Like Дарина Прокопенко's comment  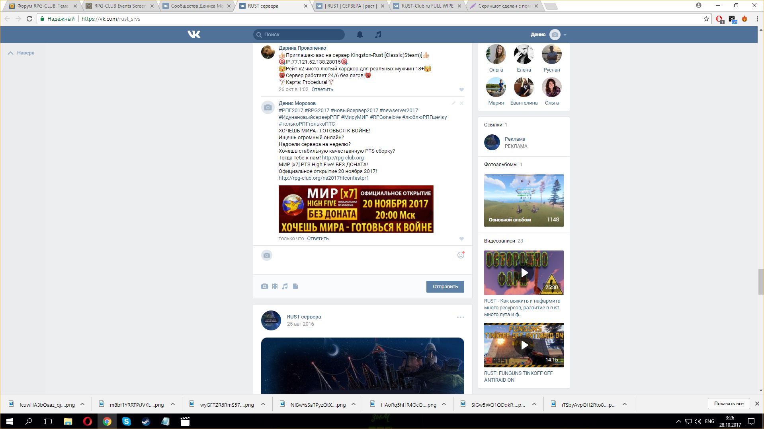tap(461, 89)
